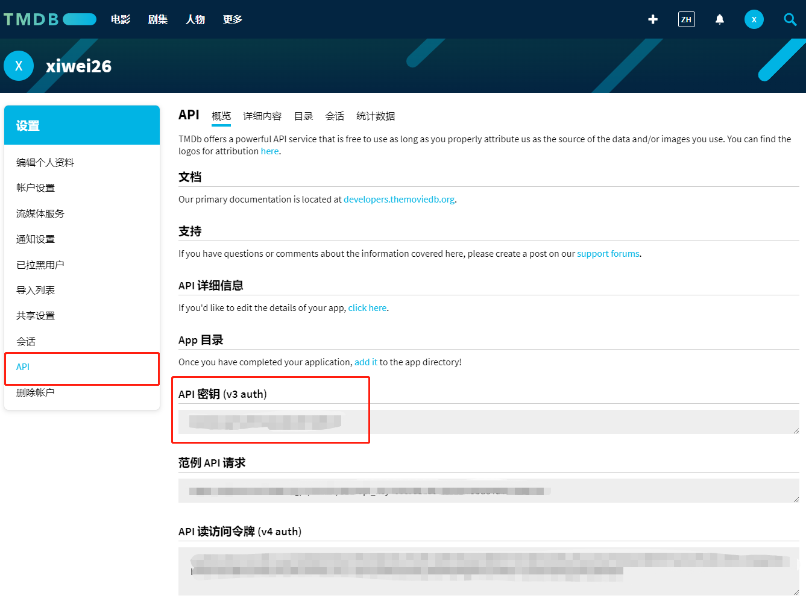Switch to the 统计数据 tab
Screen dimensions: 806x610
[376, 116]
